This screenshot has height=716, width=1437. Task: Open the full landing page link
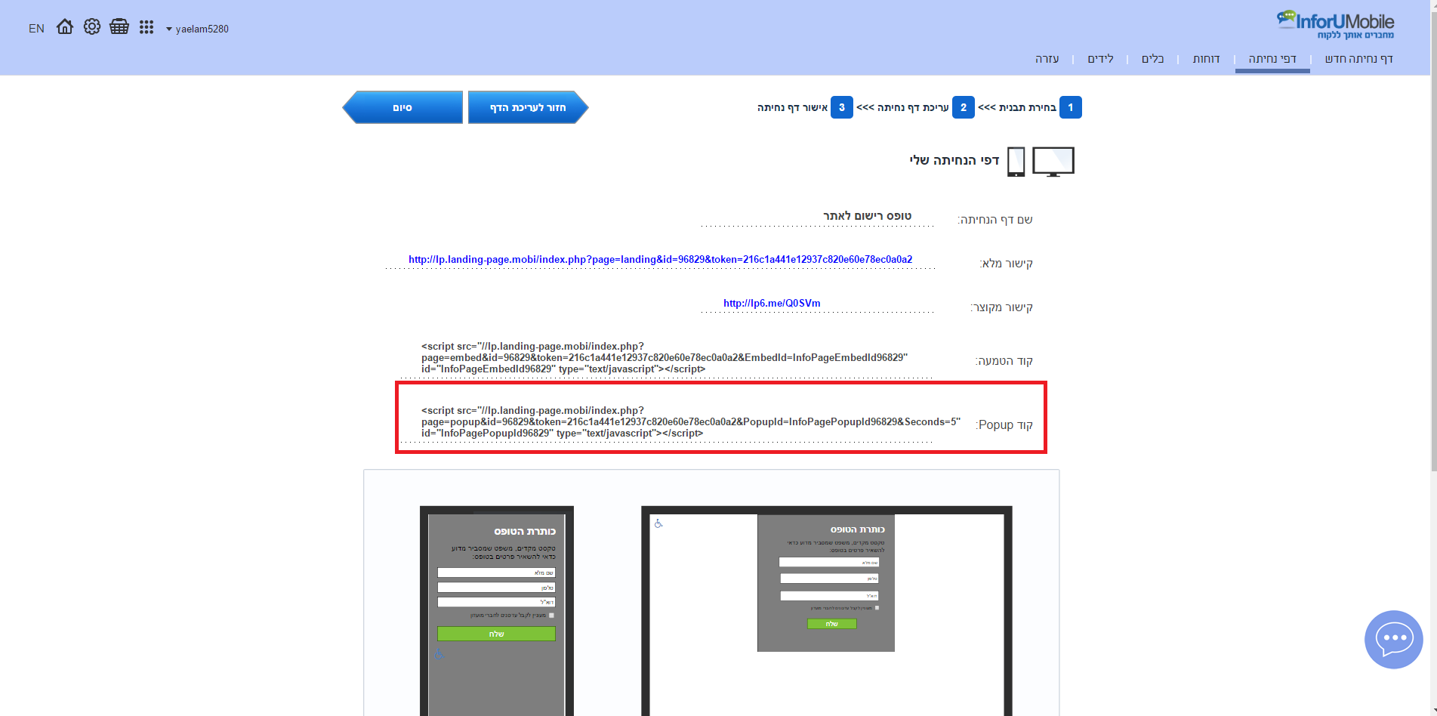click(x=660, y=259)
